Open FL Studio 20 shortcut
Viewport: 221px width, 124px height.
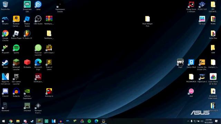[x=27, y=34]
